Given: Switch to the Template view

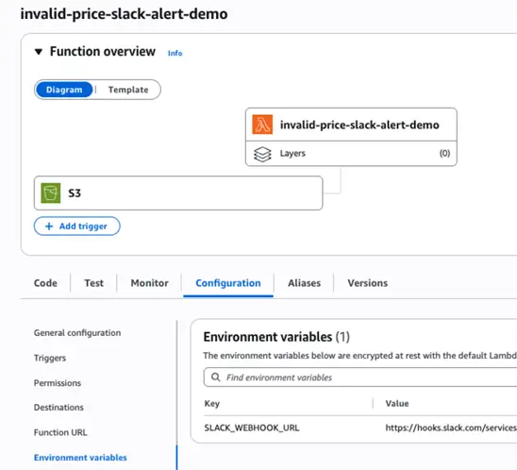Looking at the screenshot, I should tap(128, 90).
